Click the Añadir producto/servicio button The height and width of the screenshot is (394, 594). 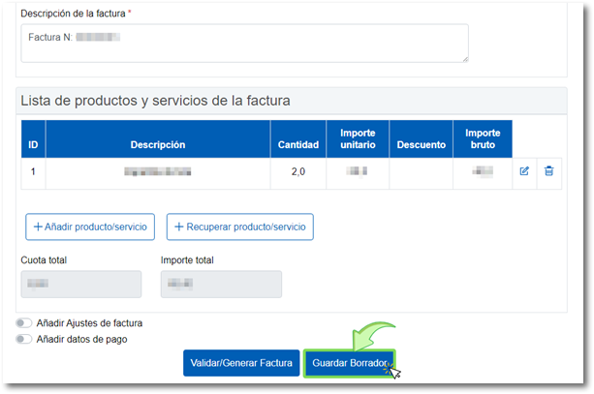point(90,227)
